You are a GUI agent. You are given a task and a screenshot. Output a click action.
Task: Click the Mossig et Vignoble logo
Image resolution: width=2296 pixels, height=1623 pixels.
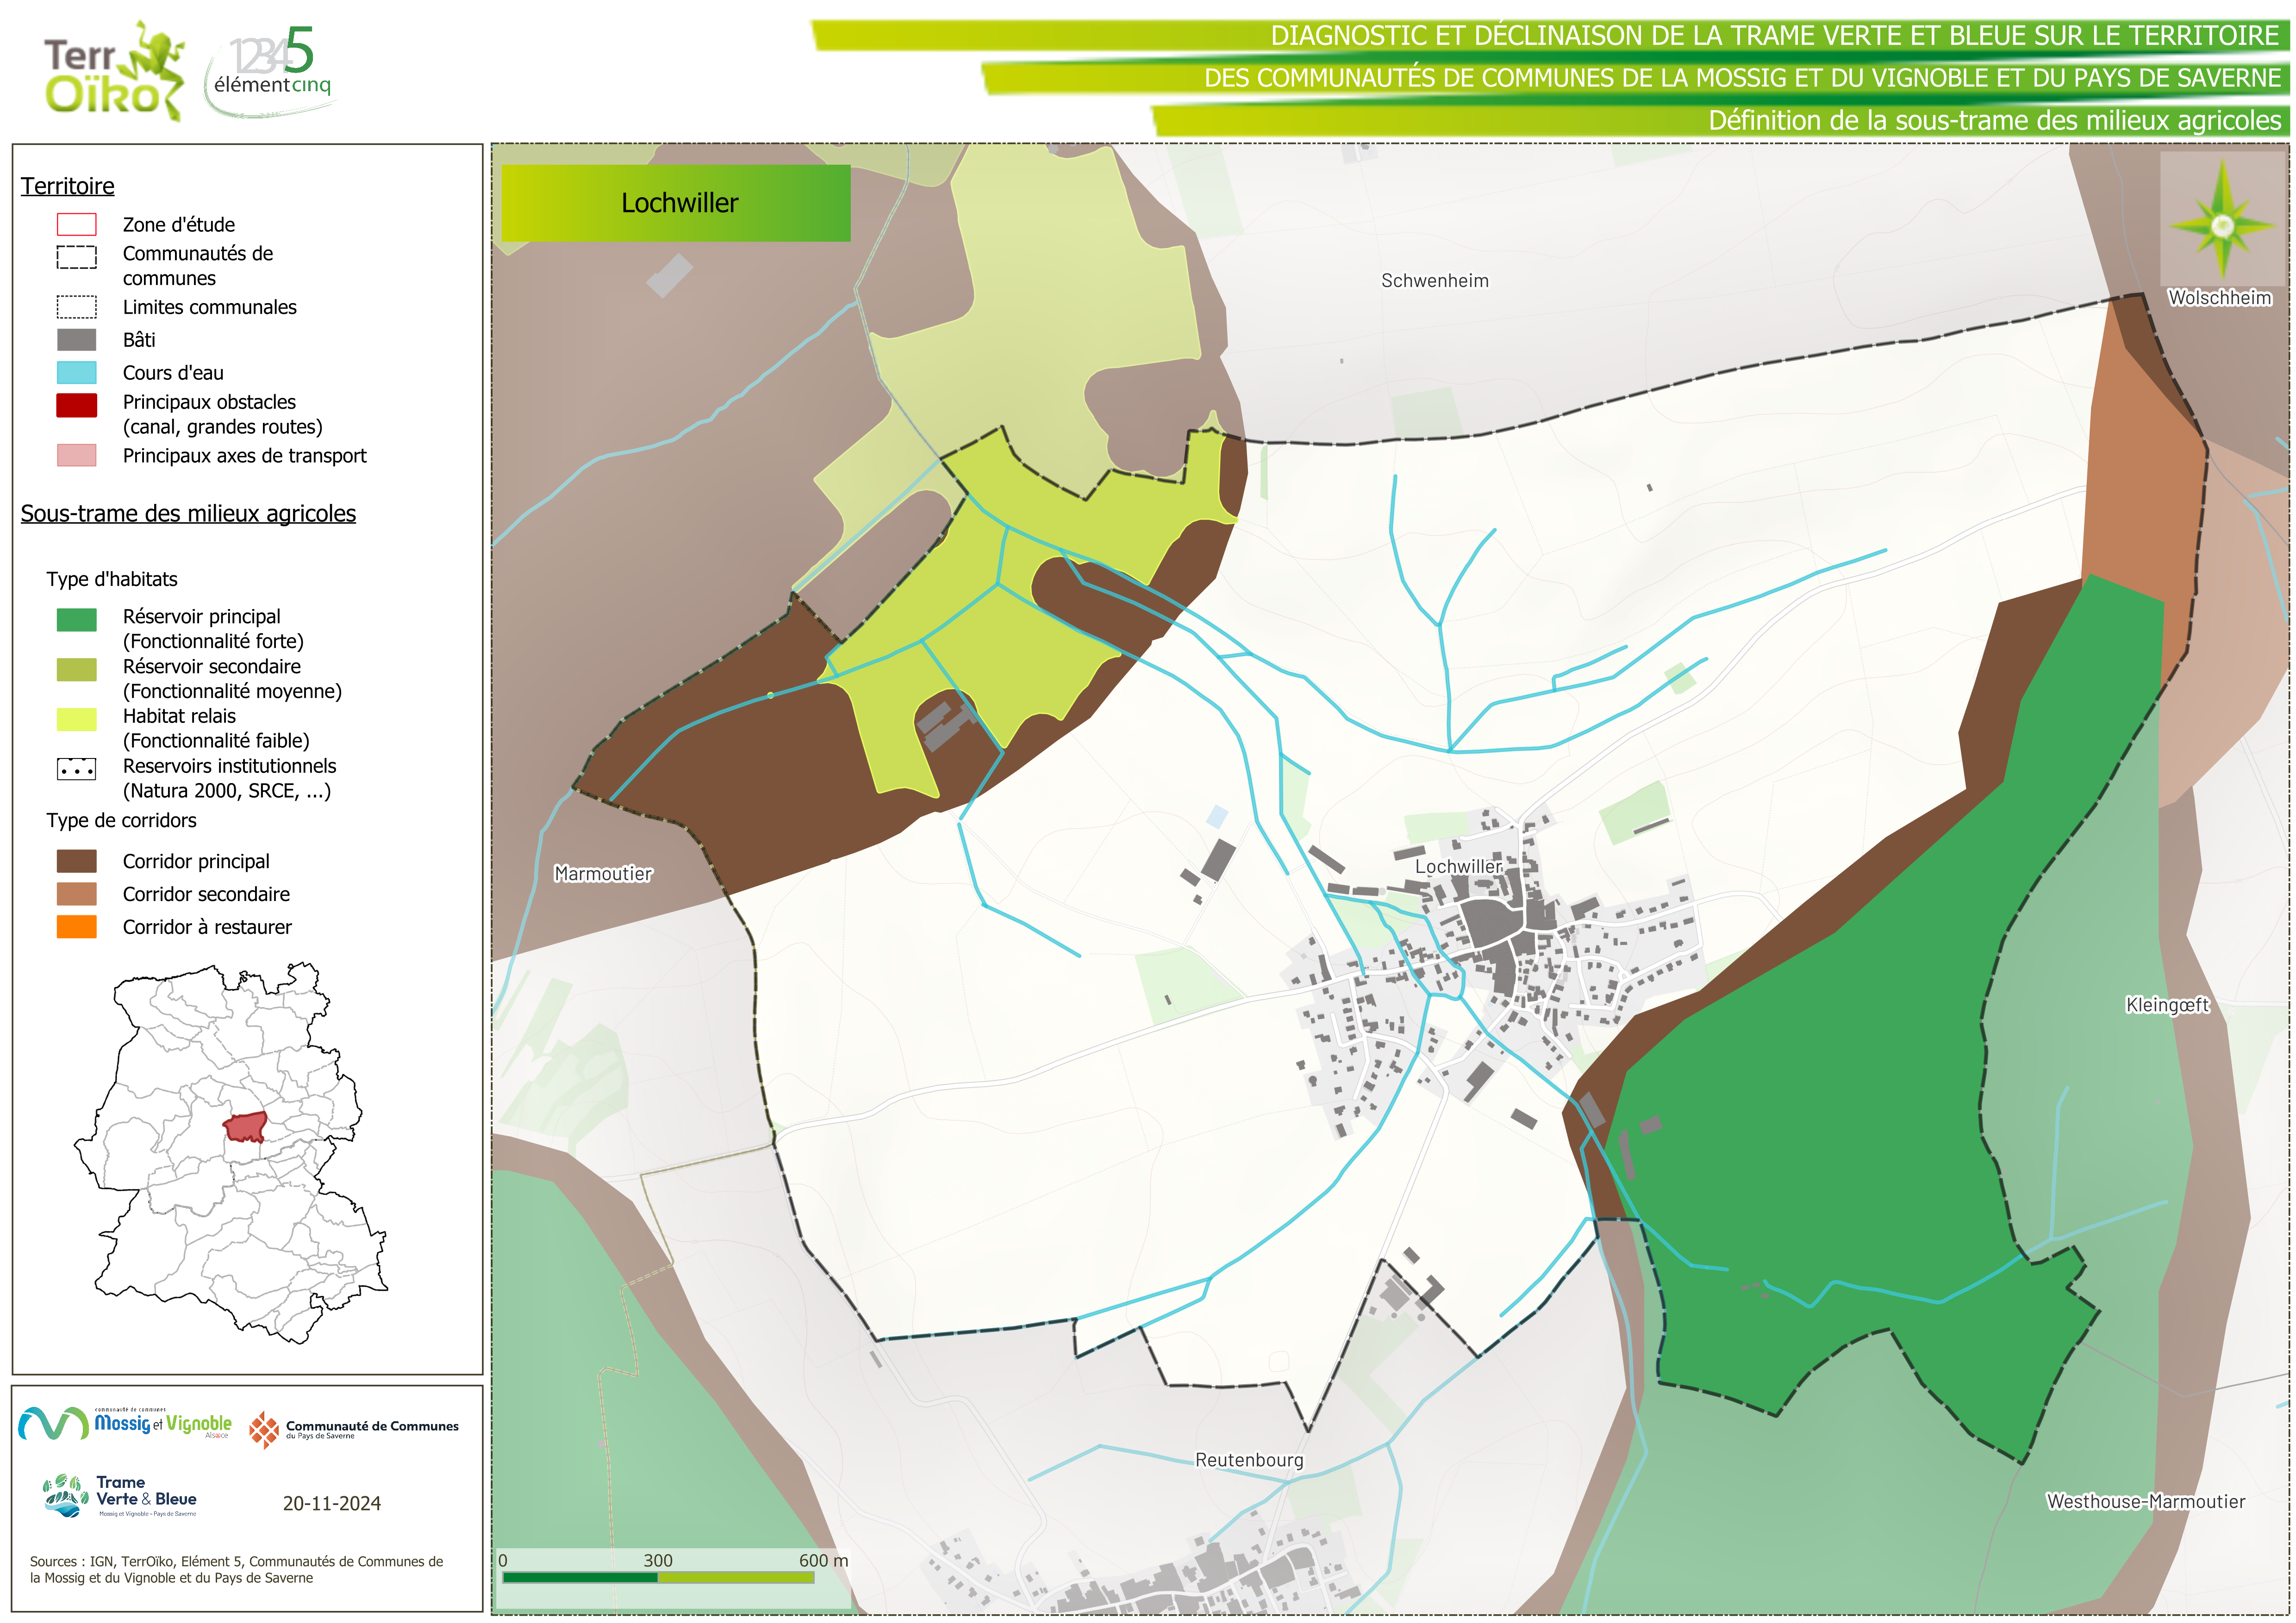pos(125,1423)
